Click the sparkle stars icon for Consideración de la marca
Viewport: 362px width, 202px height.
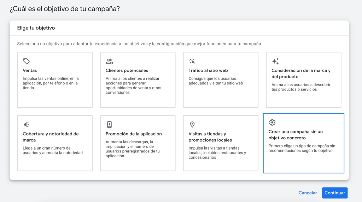(x=275, y=61)
